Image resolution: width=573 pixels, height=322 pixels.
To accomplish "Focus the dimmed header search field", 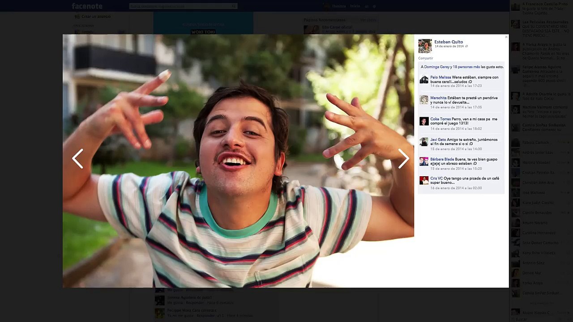I will click(x=183, y=6).
